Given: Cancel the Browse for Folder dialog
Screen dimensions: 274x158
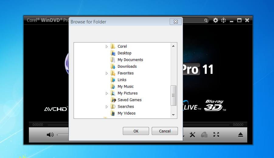Looking at the screenshot, I should [165, 131].
